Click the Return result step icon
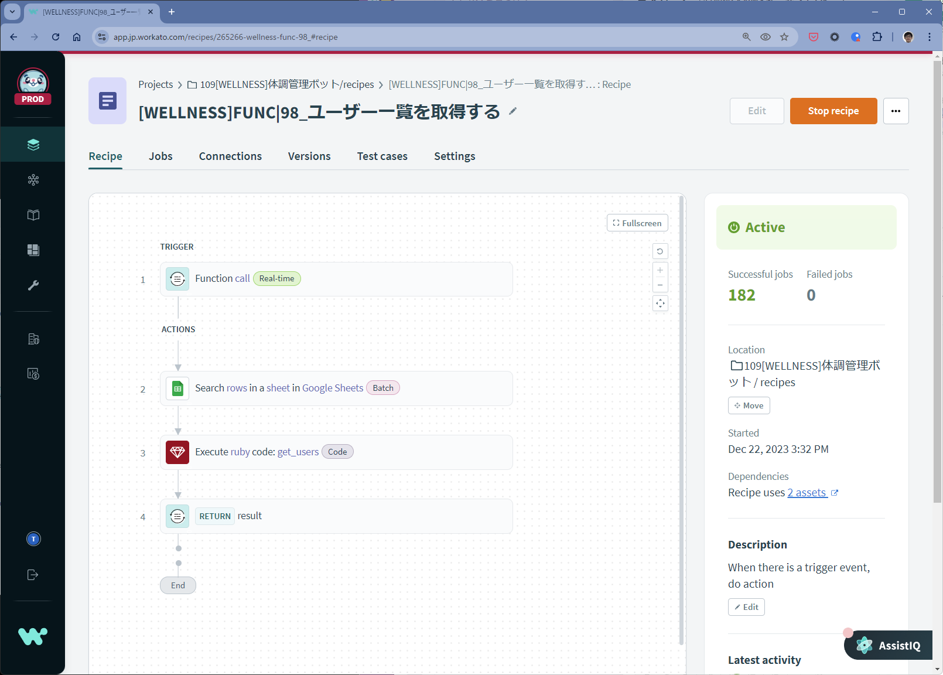Screen dimensions: 943x675 pyautogui.click(x=177, y=516)
